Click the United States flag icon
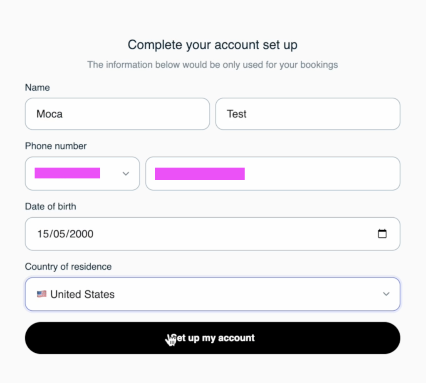Image resolution: width=426 pixels, height=383 pixels. pos(42,294)
